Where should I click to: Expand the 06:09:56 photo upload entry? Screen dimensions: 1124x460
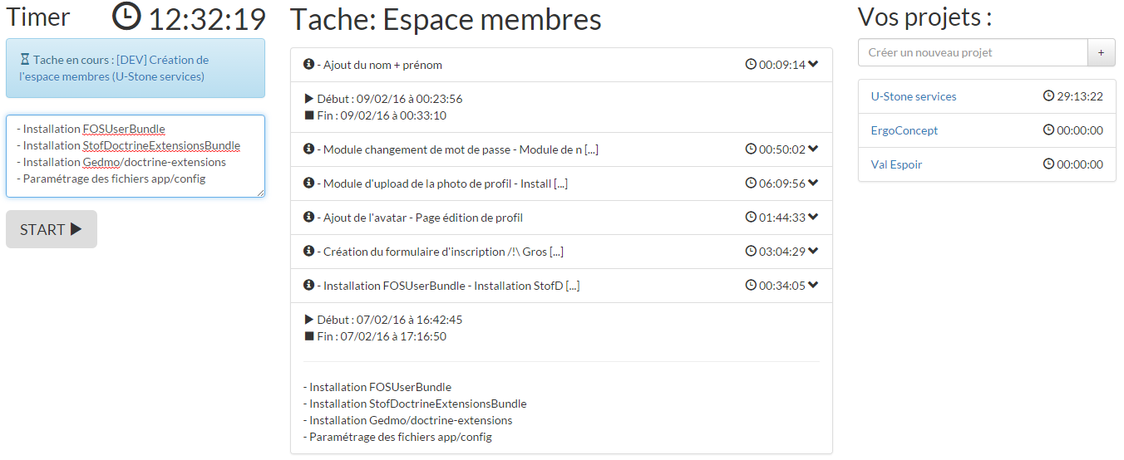(813, 184)
